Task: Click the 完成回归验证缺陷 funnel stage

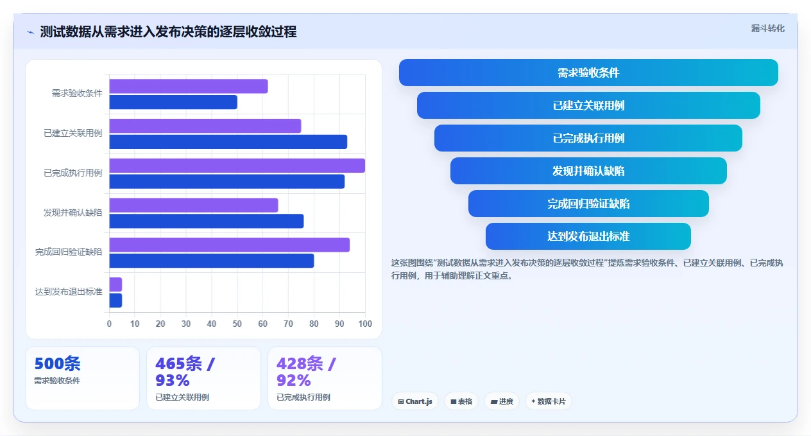Action: click(x=588, y=204)
